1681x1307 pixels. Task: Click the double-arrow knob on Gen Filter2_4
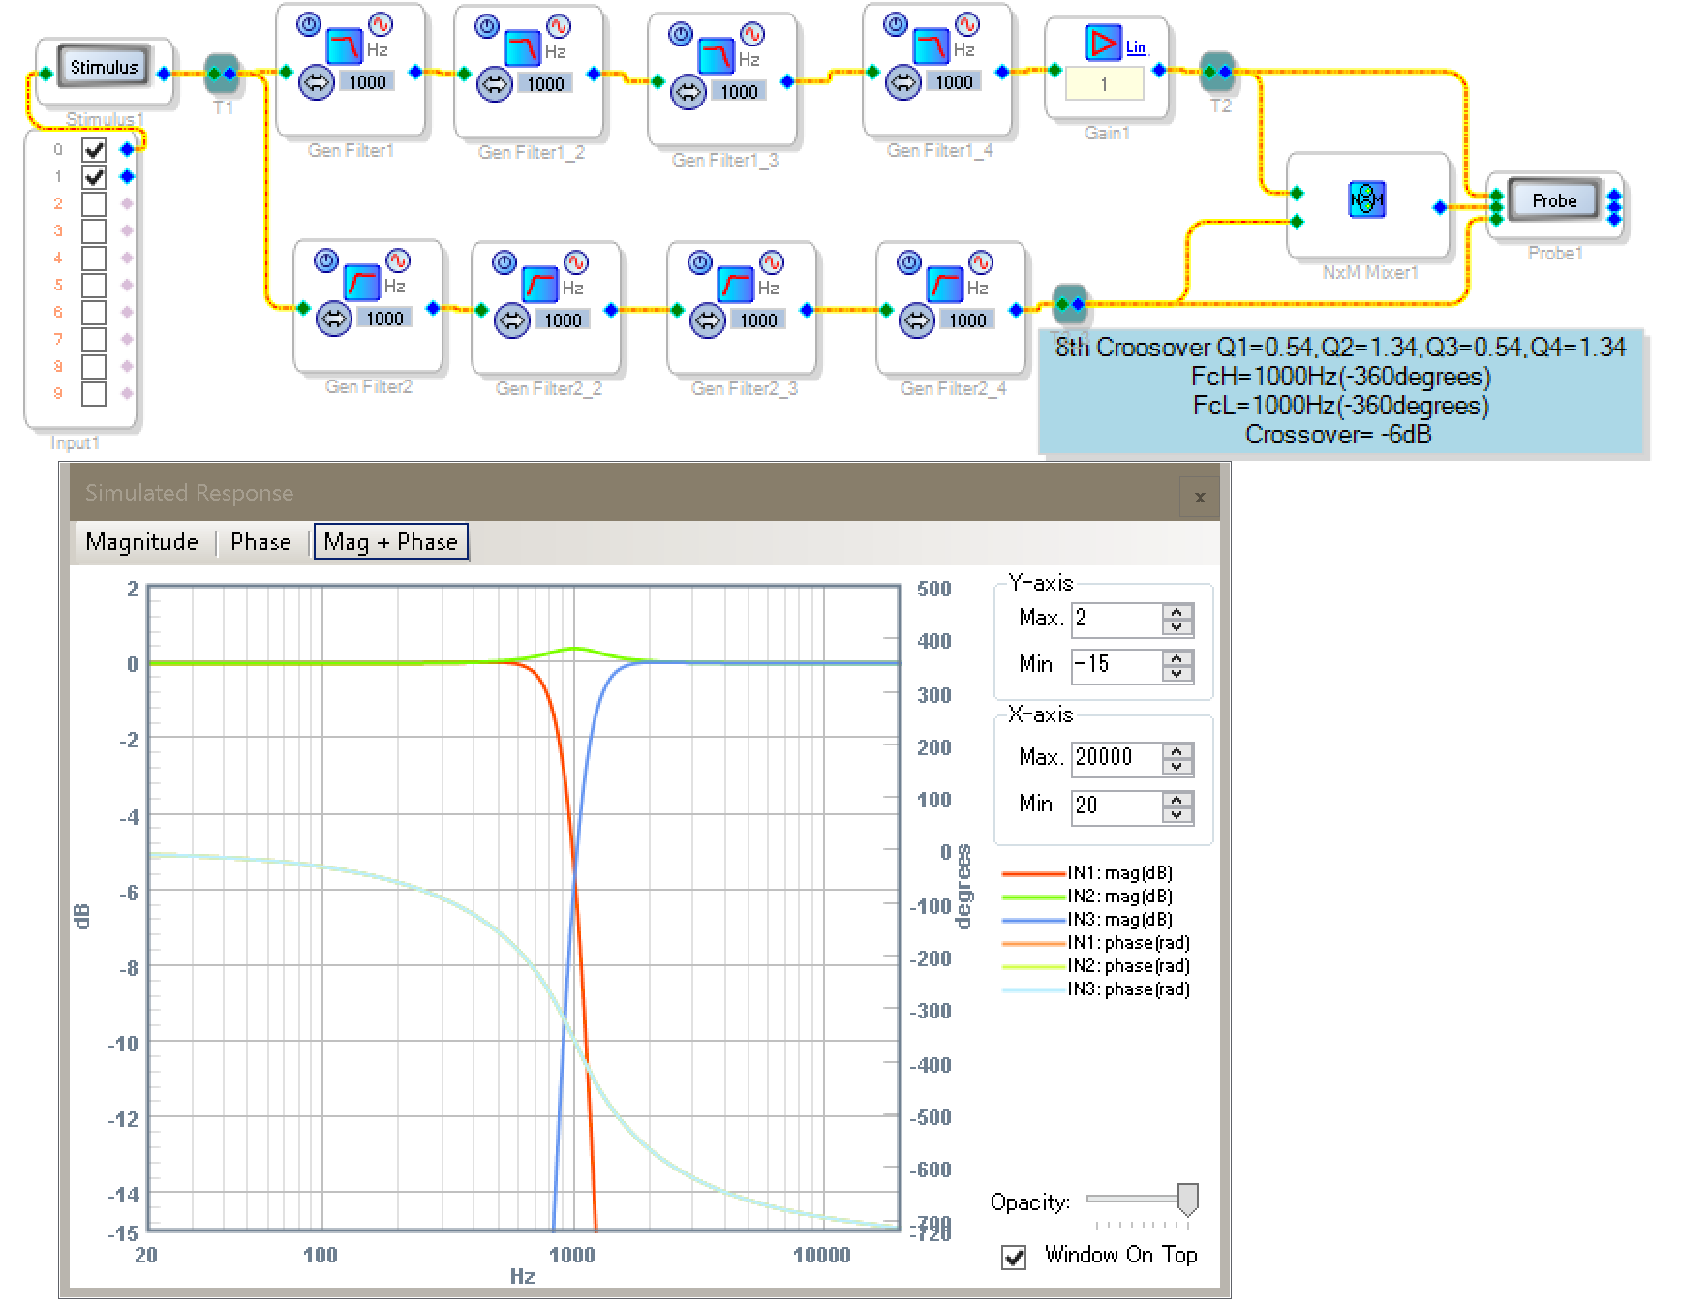point(916,320)
